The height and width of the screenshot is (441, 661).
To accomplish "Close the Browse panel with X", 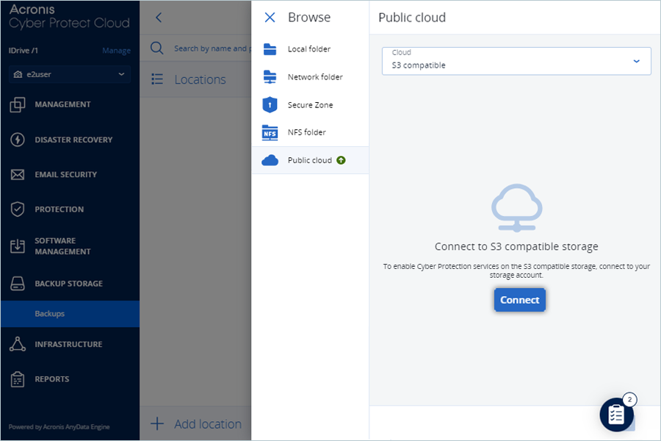I will click(270, 18).
